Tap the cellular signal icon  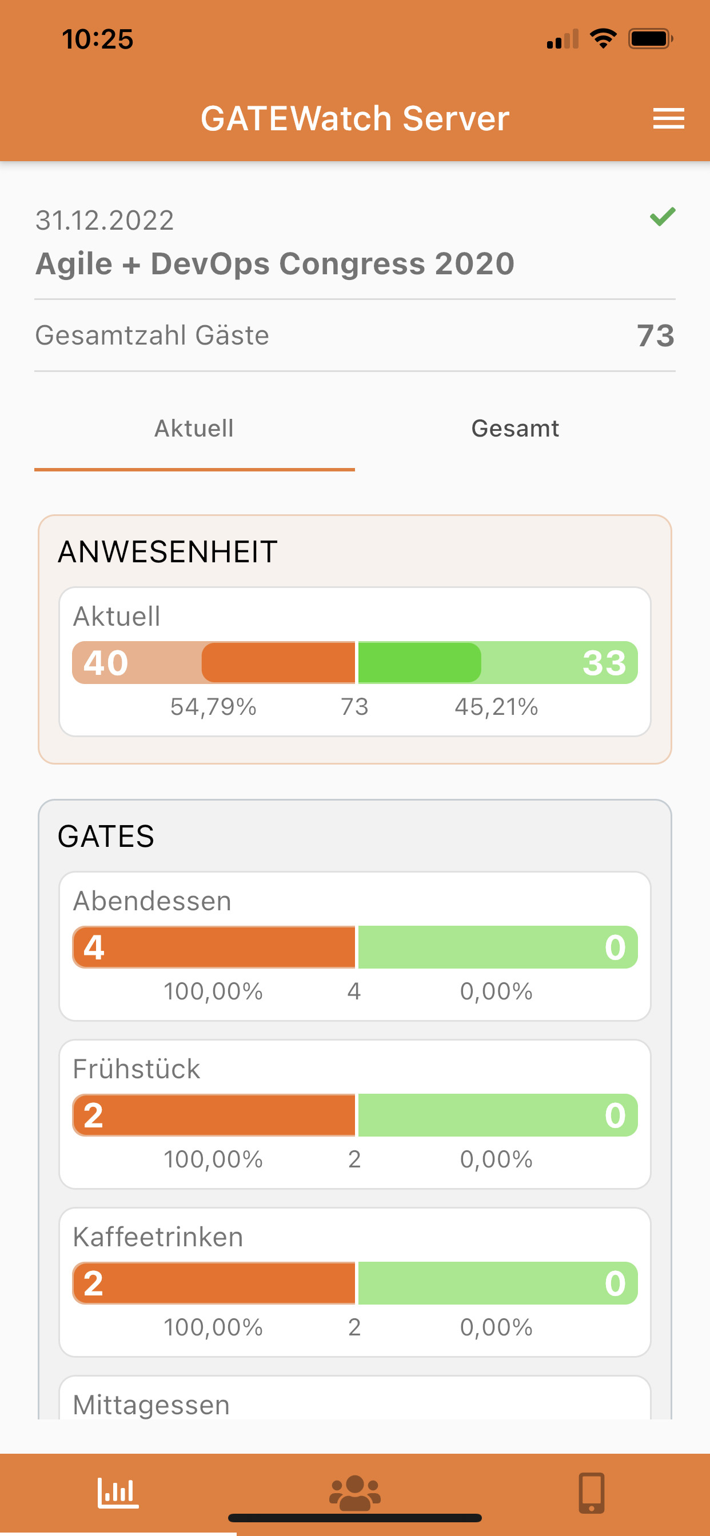point(563,39)
